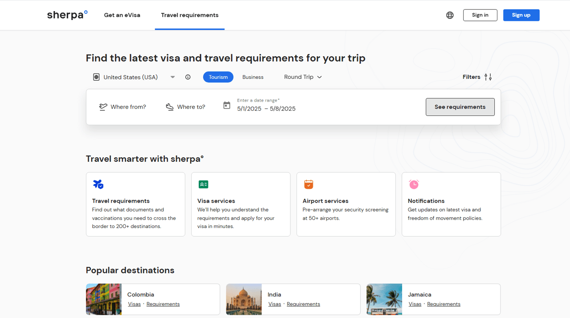Screen dimensions: 570x318
Task: Open the India Taj Mahal thumbnail
Action: [x=244, y=299]
